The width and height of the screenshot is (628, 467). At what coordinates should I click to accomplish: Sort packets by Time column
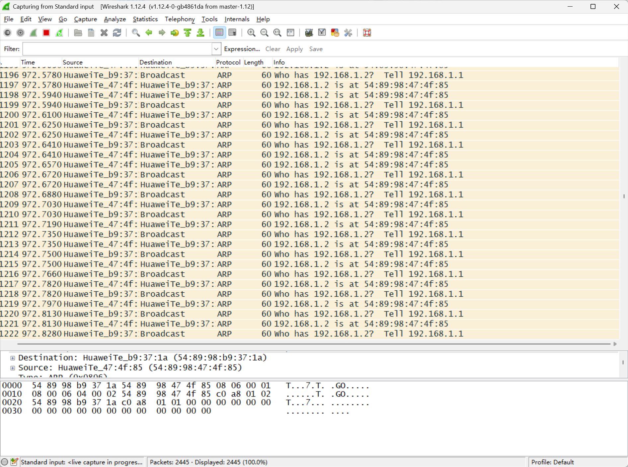[x=40, y=62]
